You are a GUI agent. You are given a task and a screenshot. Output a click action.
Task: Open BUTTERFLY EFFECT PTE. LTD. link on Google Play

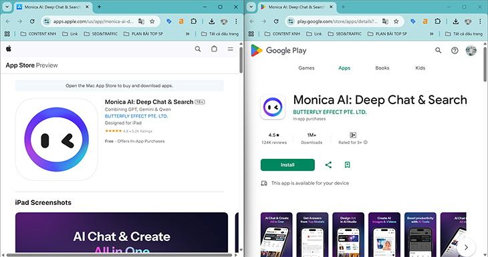330,112
